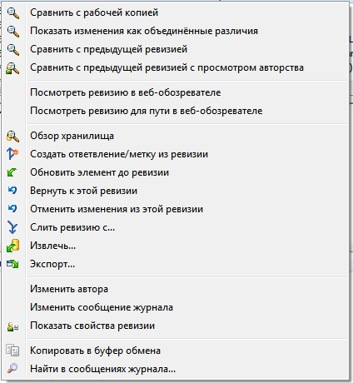
Task: Click the magnifier icon beside Сравнить с рабочей копией
Action: (12, 12)
